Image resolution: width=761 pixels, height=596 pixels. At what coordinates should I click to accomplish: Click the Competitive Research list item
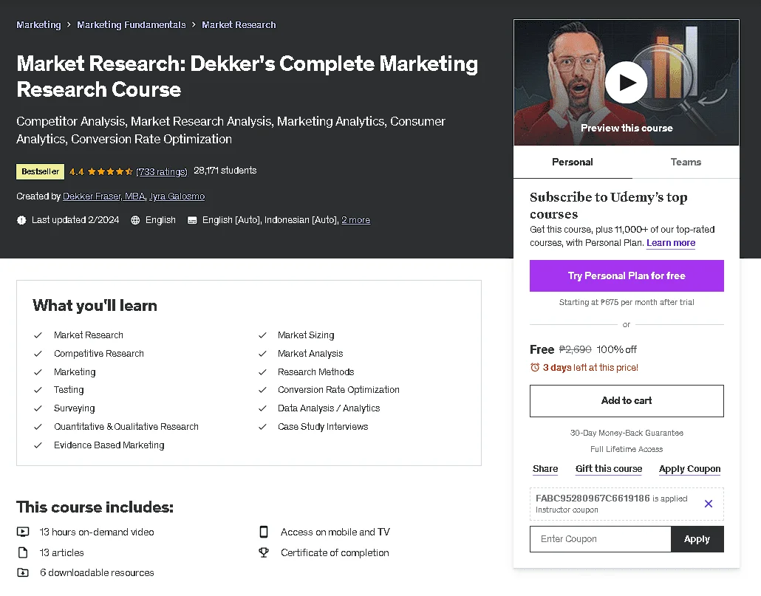pos(99,354)
